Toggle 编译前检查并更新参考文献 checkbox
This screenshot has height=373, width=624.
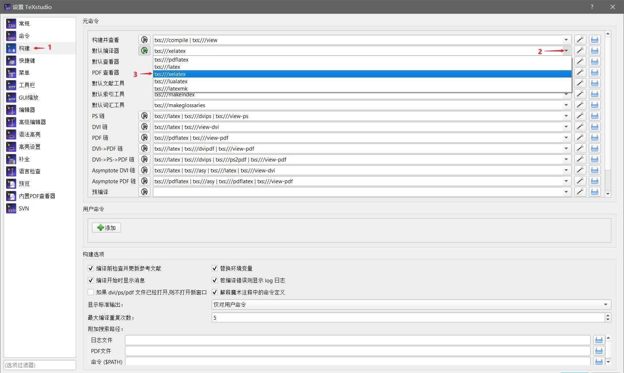coord(91,268)
